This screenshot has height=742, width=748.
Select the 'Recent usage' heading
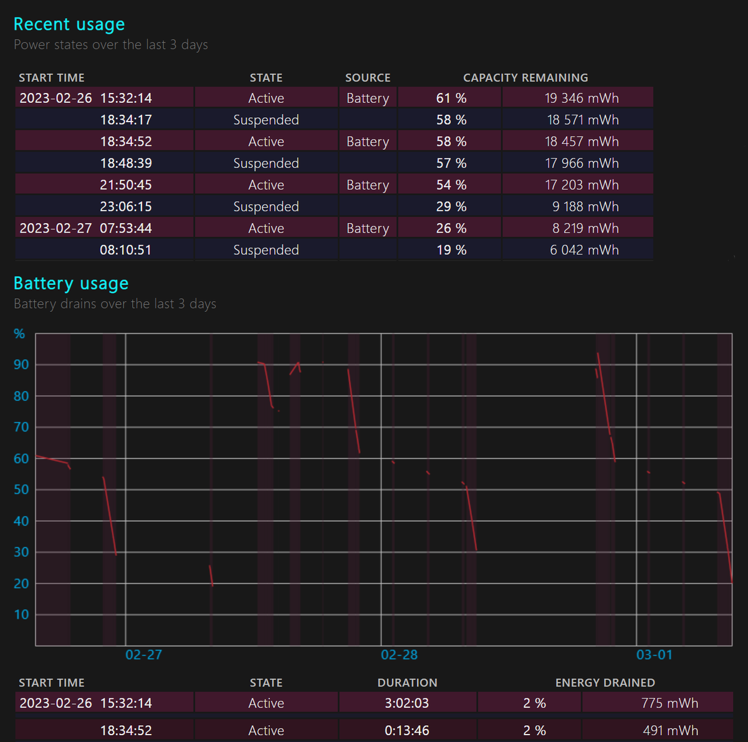69,24
